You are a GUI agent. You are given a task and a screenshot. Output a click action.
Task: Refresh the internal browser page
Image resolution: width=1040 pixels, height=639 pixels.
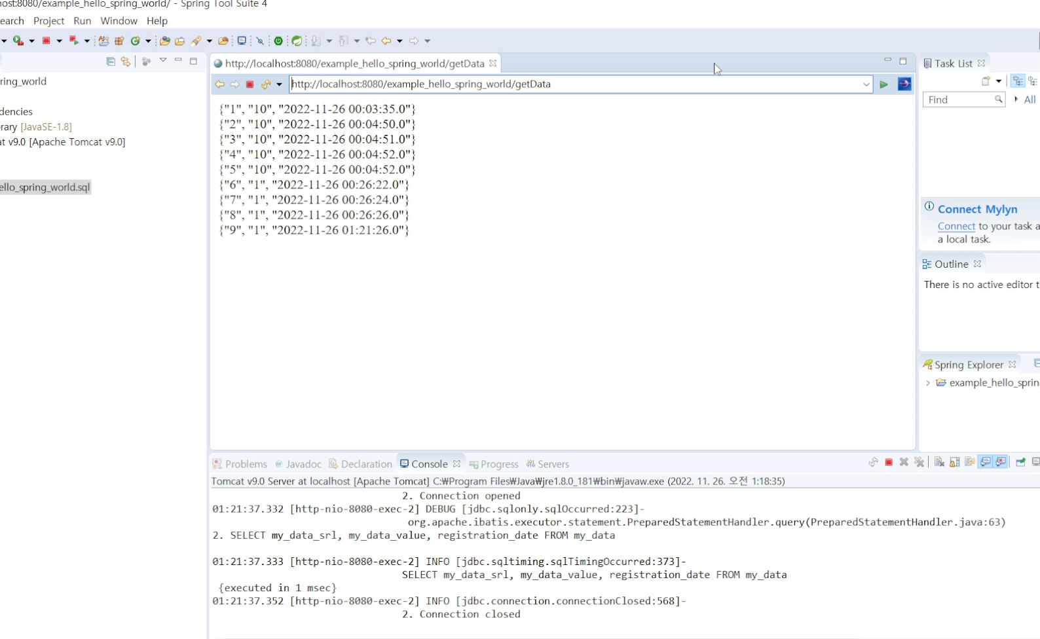pos(266,84)
